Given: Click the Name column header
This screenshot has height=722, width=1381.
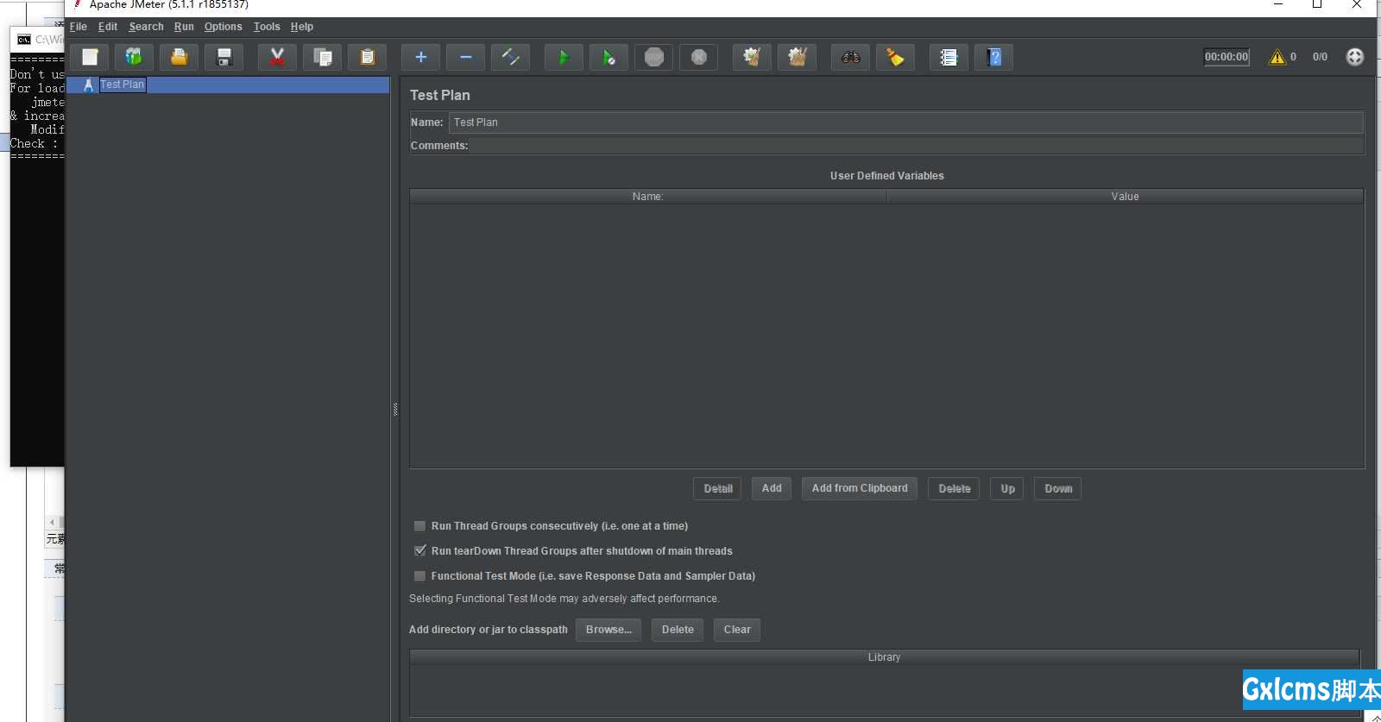Looking at the screenshot, I should click(x=648, y=197).
